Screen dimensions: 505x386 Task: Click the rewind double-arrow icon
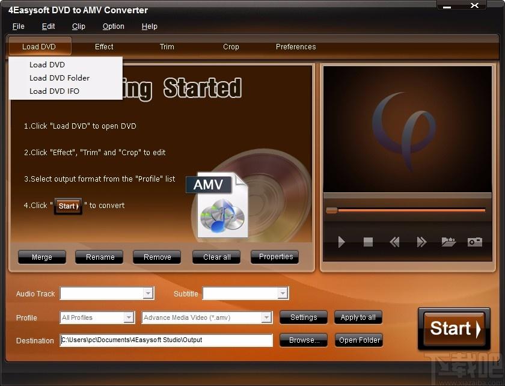(x=394, y=242)
